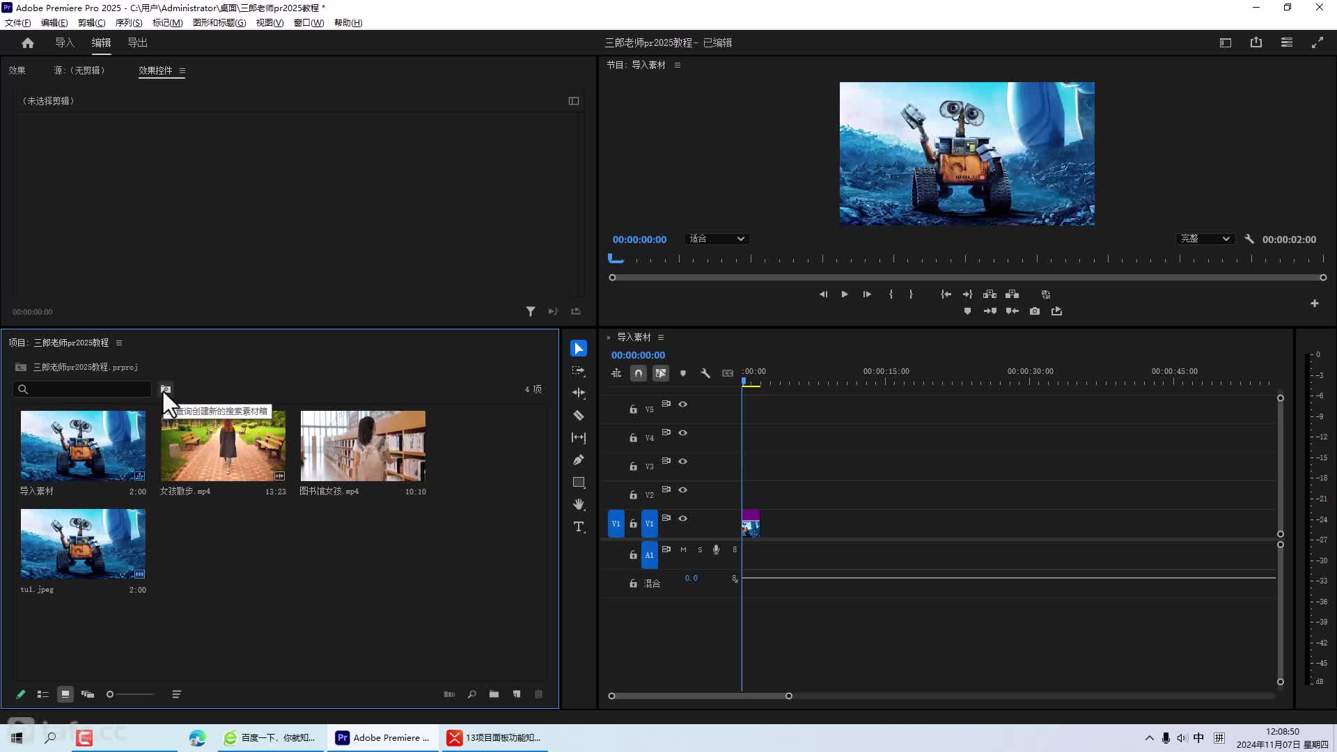Switch Project panel to list view
The height and width of the screenshot is (752, 1337).
click(x=43, y=694)
